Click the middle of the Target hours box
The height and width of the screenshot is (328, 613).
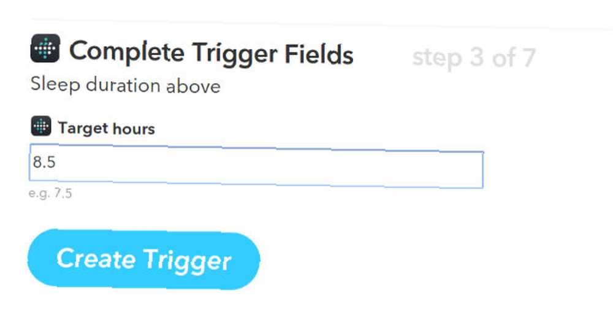pos(256,167)
